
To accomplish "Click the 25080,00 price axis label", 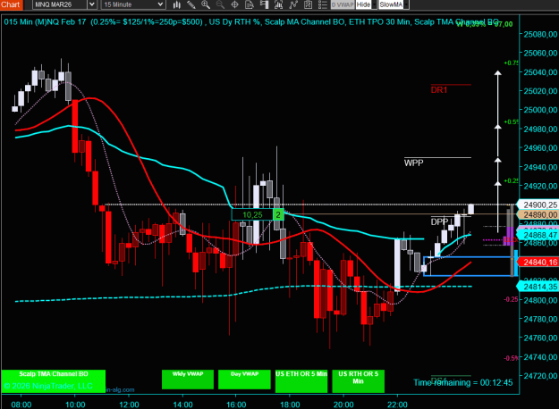I will coord(540,34).
